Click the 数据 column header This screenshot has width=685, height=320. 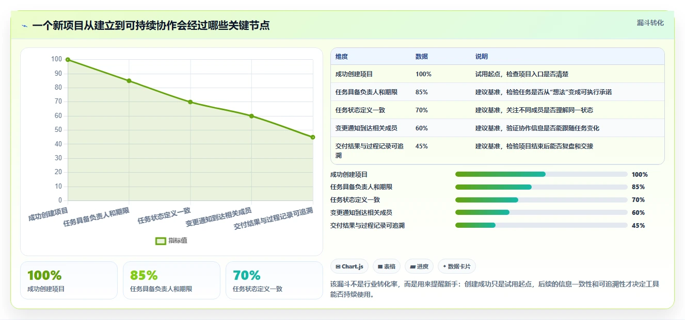click(422, 57)
